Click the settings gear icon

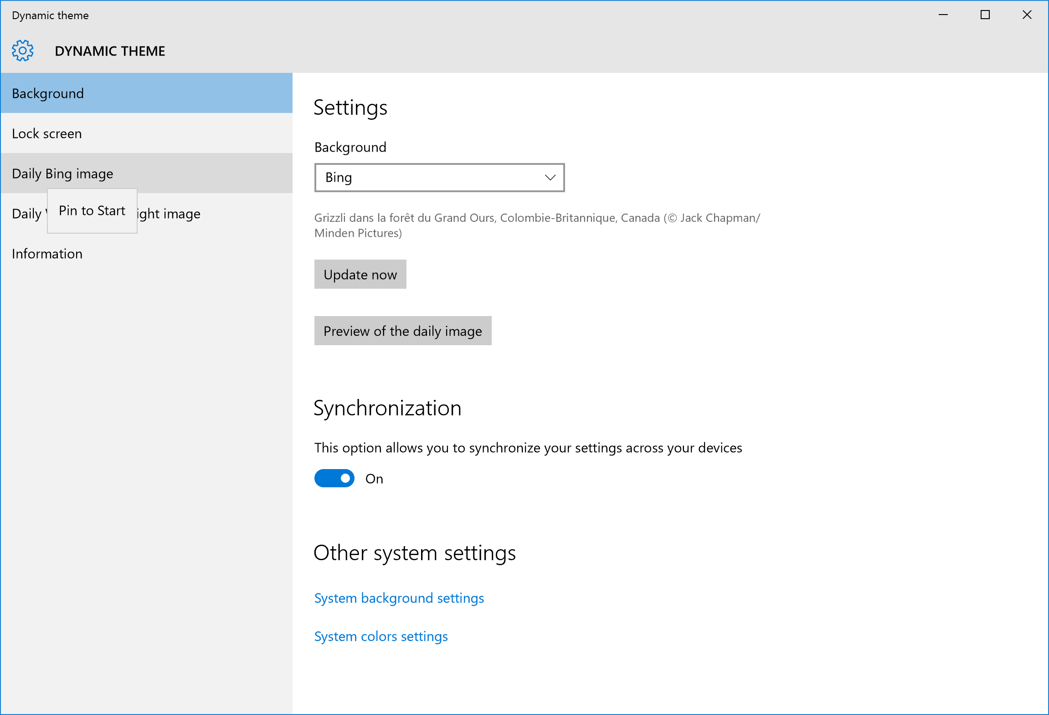point(22,51)
